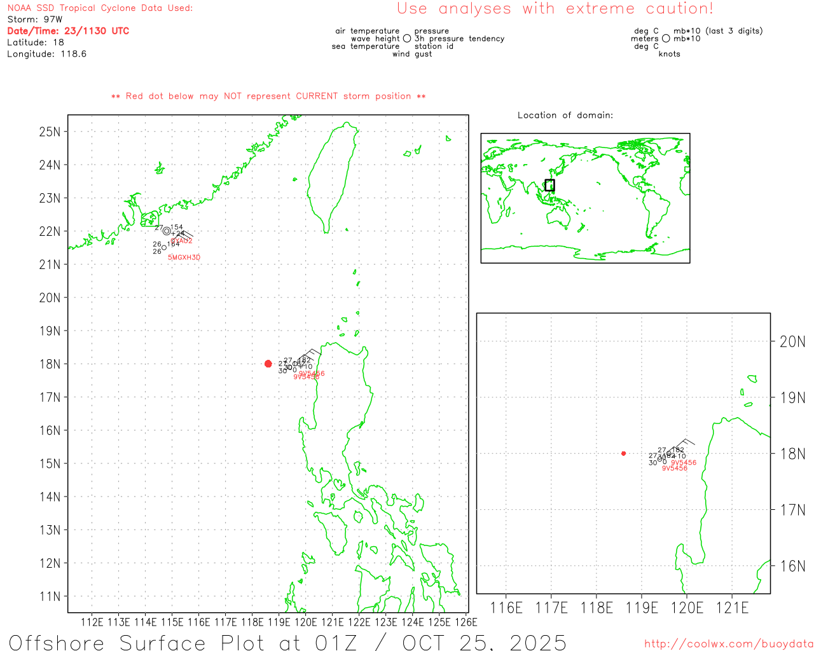Click the station circle in right units legend
The width and height of the screenshot is (814, 651).
(666, 39)
